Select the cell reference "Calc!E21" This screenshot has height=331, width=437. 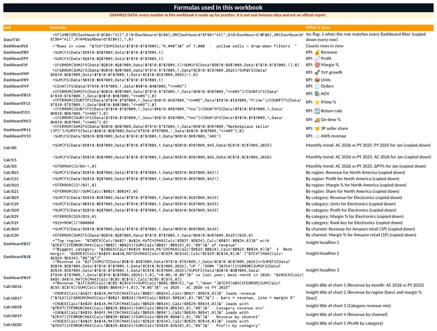pyautogui.click(x=11, y=192)
